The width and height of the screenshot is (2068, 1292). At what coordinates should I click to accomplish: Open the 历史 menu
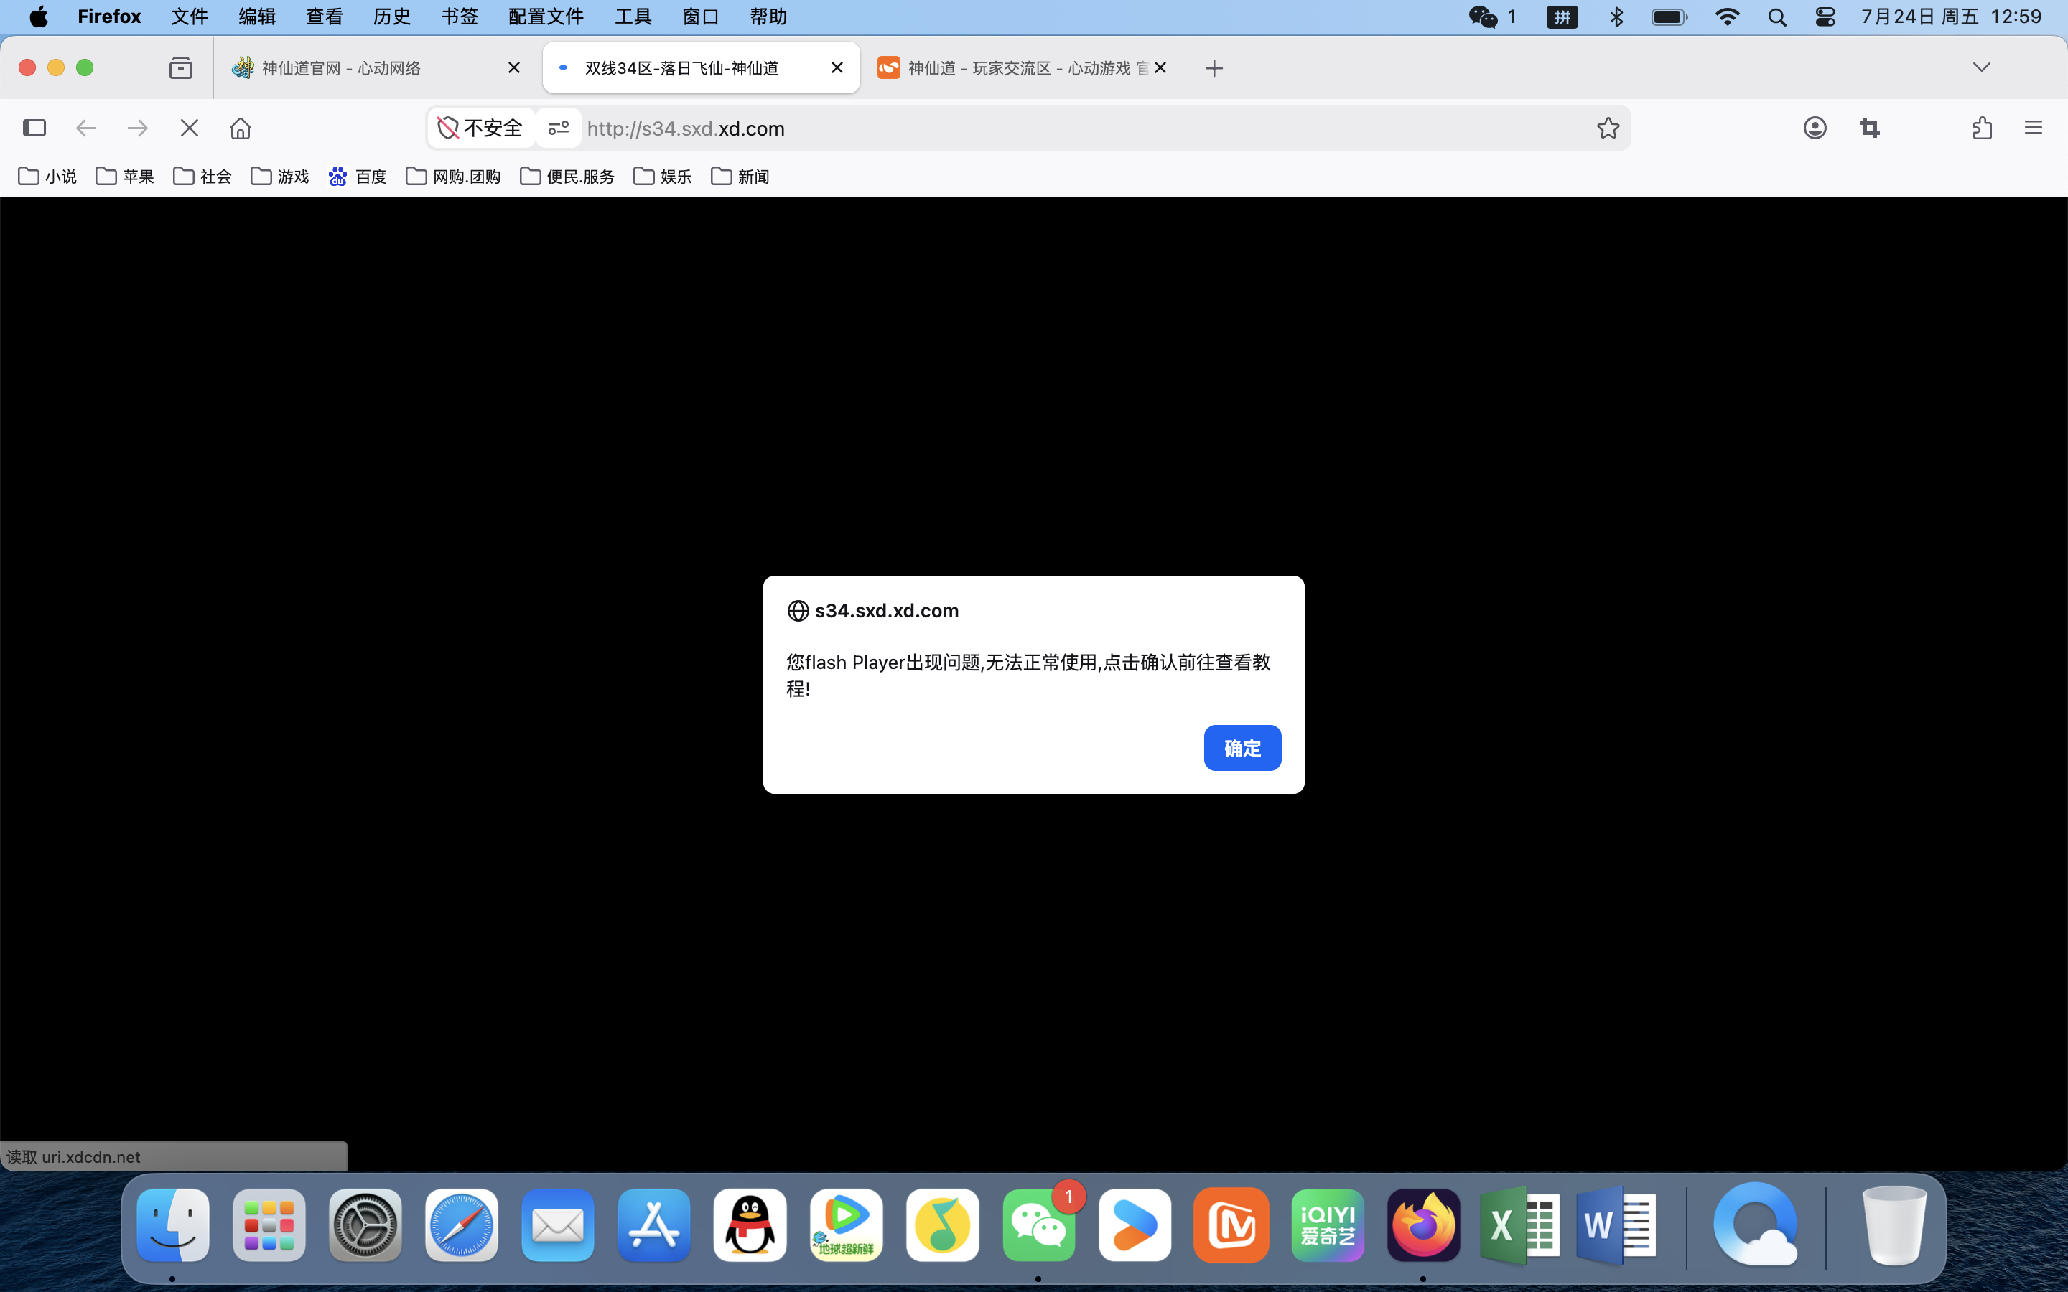tap(392, 17)
